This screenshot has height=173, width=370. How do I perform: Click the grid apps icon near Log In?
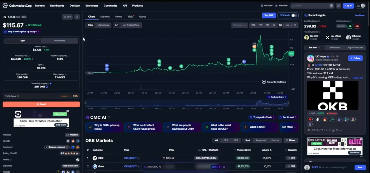[x=338, y=5]
